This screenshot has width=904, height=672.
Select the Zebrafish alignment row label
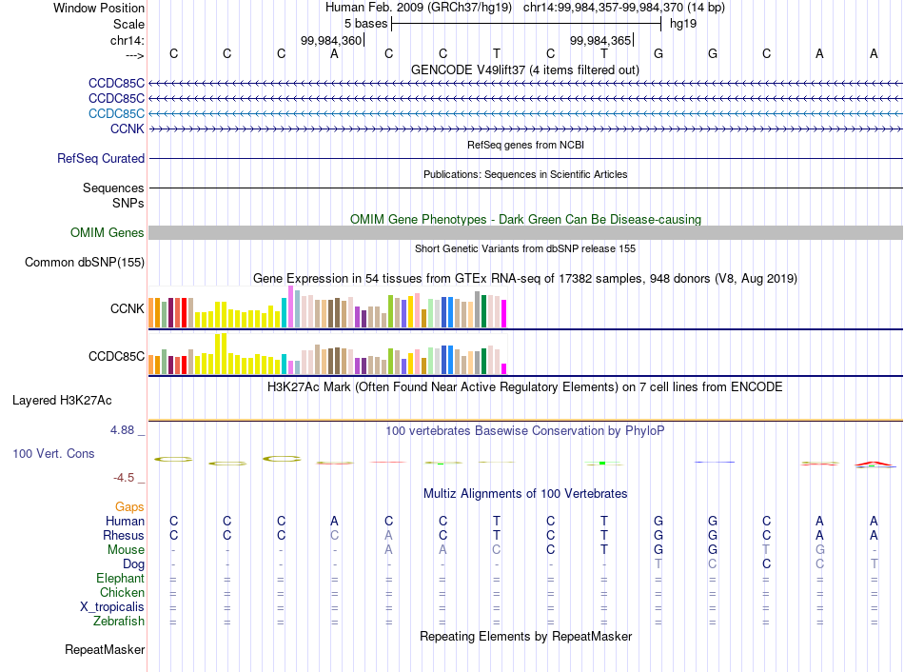pyautogui.click(x=119, y=621)
